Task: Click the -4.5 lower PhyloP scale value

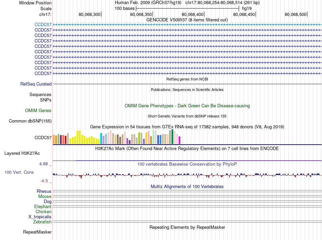Action: [44, 181]
